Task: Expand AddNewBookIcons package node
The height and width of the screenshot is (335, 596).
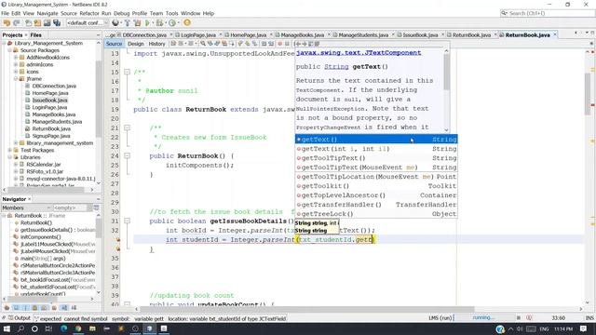Action: 16,58
